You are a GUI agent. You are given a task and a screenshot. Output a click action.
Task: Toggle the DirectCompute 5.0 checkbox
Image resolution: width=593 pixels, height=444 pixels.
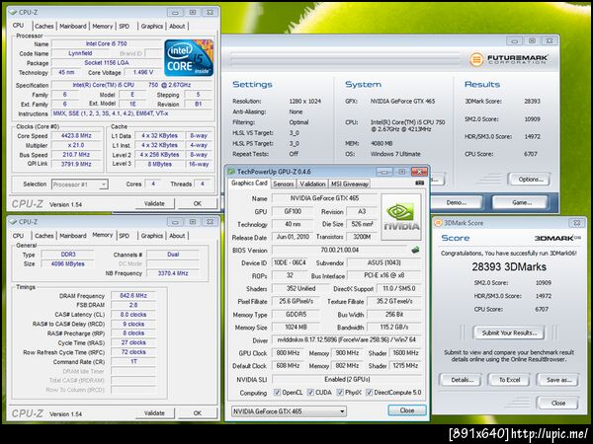[x=369, y=393]
